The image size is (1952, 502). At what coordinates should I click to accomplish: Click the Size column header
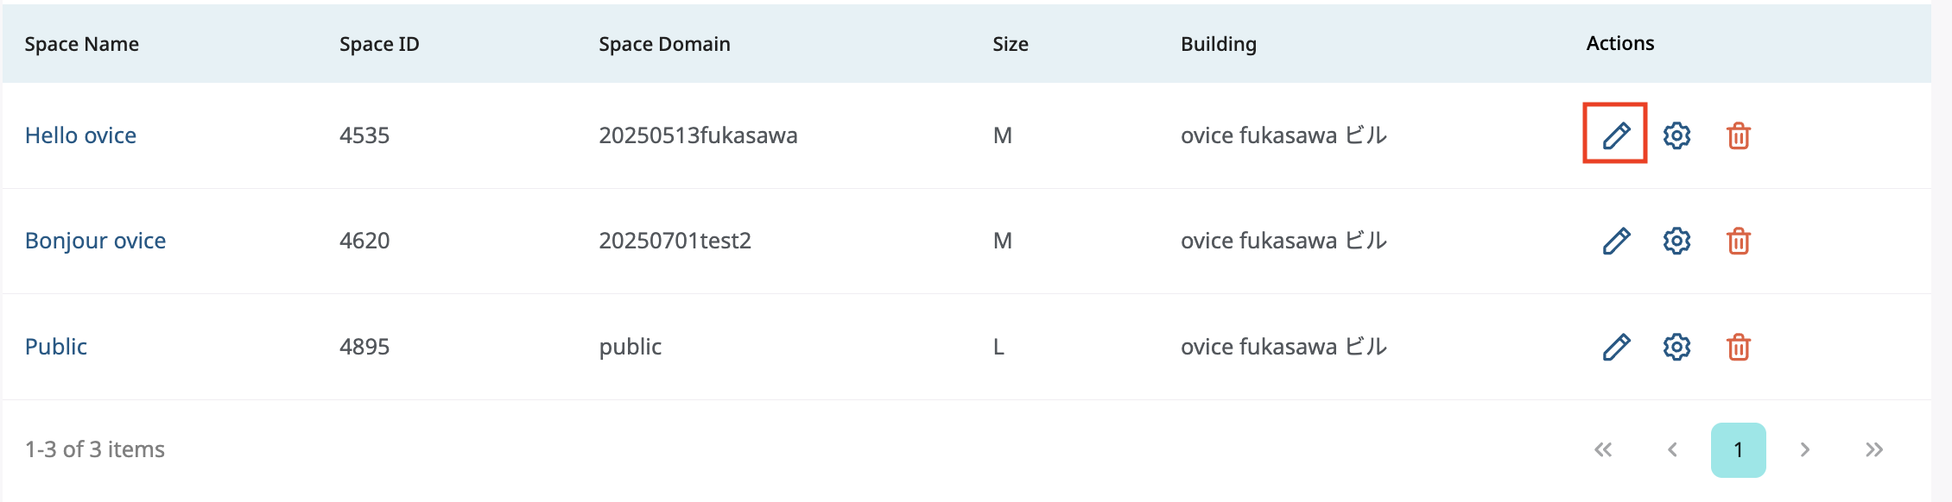coord(1010,44)
